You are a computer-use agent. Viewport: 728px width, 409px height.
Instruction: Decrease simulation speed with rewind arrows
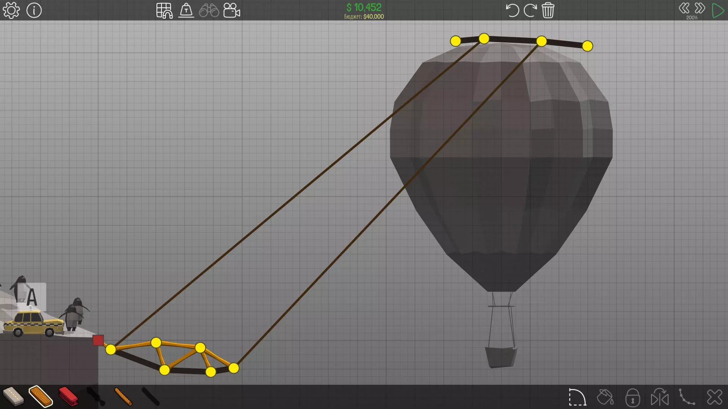(x=684, y=8)
